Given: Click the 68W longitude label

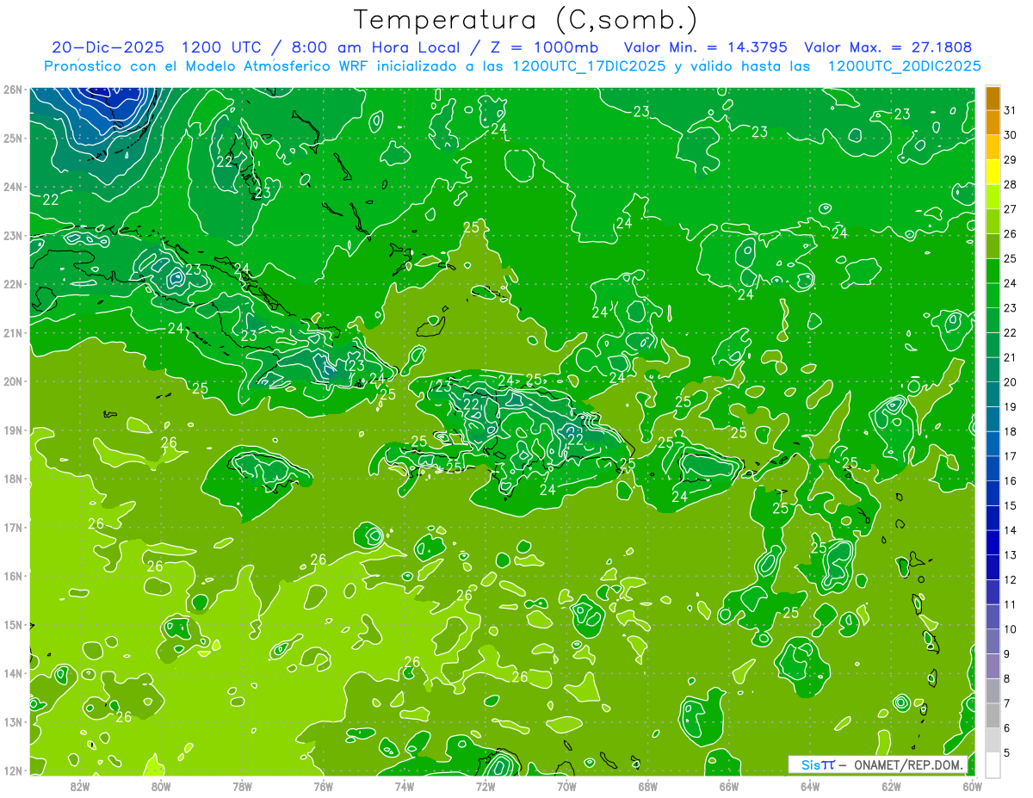Looking at the screenshot, I should (648, 786).
